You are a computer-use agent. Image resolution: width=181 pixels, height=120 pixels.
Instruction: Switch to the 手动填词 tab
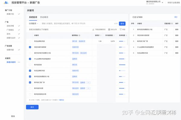tap(44, 17)
